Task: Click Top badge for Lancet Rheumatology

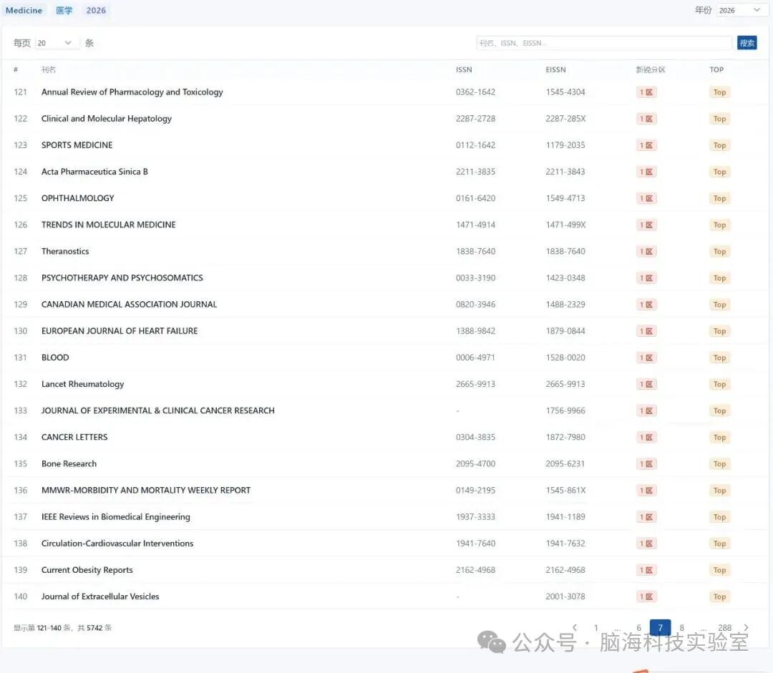Action: coord(719,384)
